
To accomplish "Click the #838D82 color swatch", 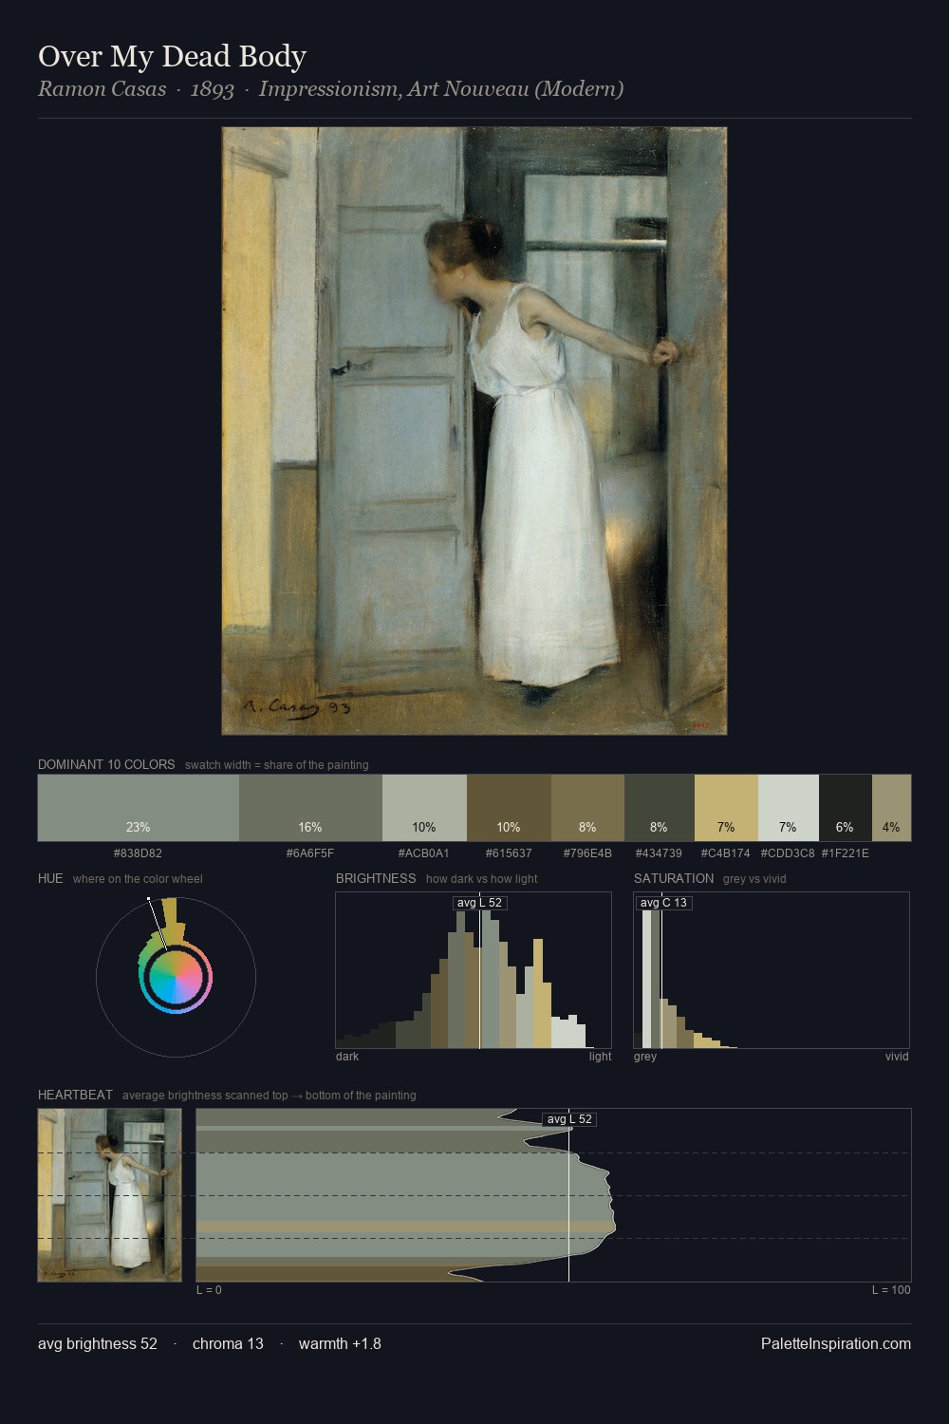I will click(x=139, y=808).
